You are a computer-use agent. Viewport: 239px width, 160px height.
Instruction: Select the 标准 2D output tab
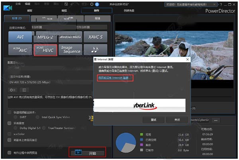tap(17, 18)
